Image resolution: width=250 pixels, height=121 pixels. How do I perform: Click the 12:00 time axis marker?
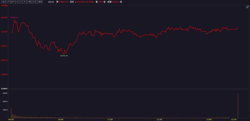pos(160,120)
